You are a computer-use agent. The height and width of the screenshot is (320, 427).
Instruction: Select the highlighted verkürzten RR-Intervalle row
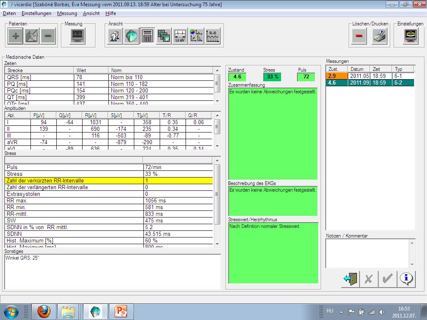click(109, 181)
